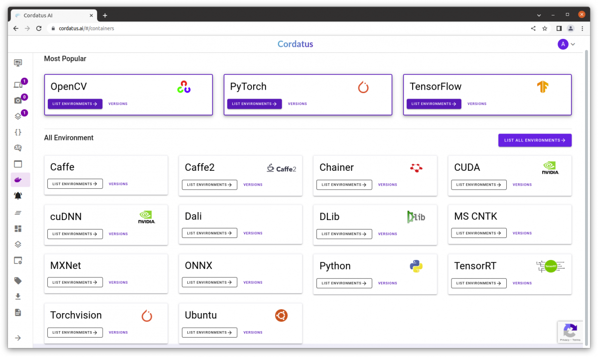The height and width of the screenshot is (357, 598).
Task: Open the browser tab list chevron
Action: (x=538, y=15)
